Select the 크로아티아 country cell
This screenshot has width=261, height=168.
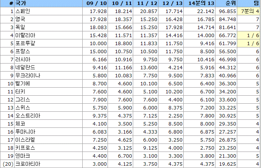click(48, 164)
